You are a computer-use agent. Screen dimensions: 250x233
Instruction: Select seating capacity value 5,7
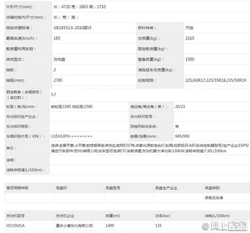(53, 95)
